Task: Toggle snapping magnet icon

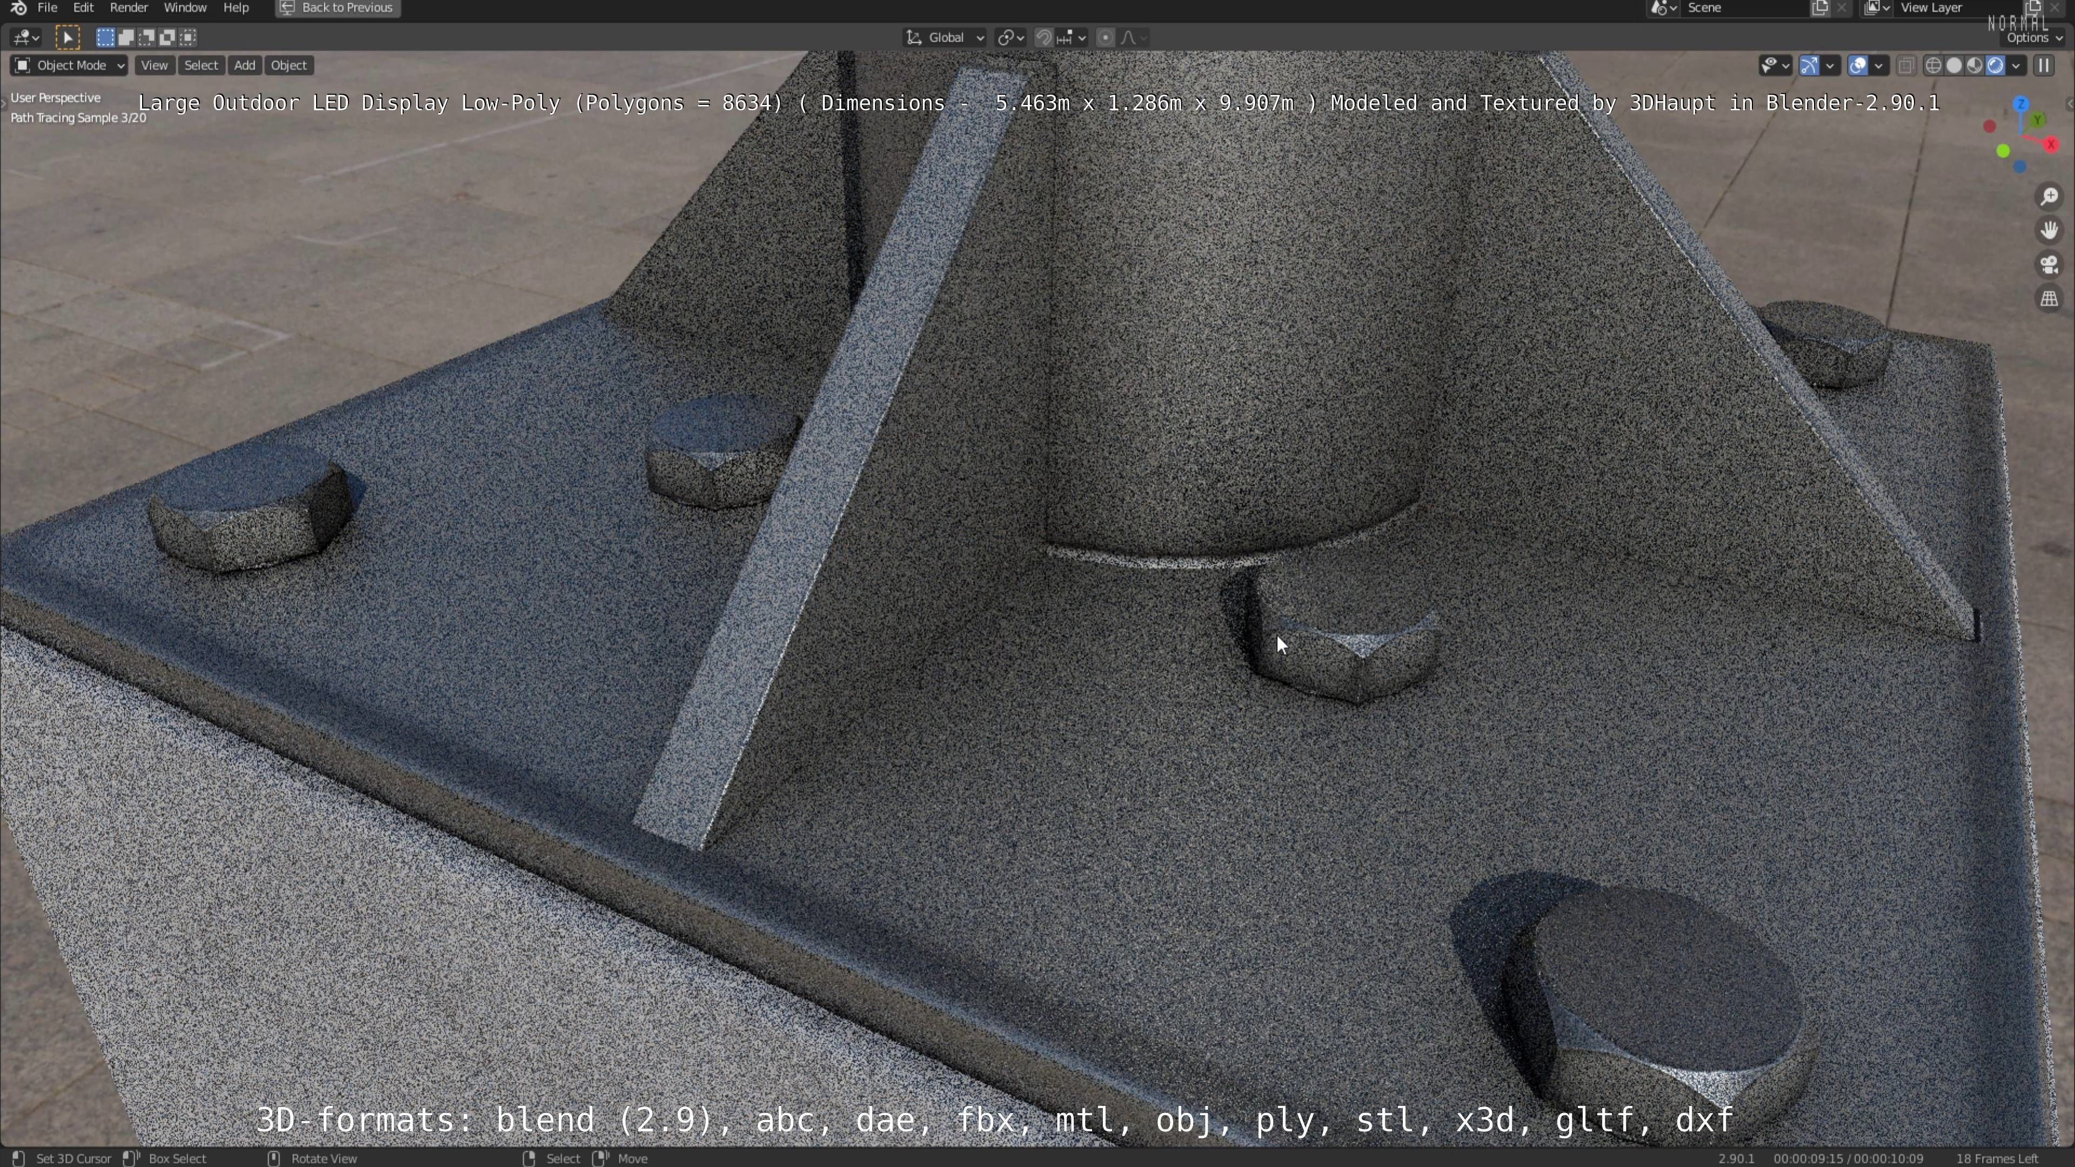Action: (x=1043, y=37)
